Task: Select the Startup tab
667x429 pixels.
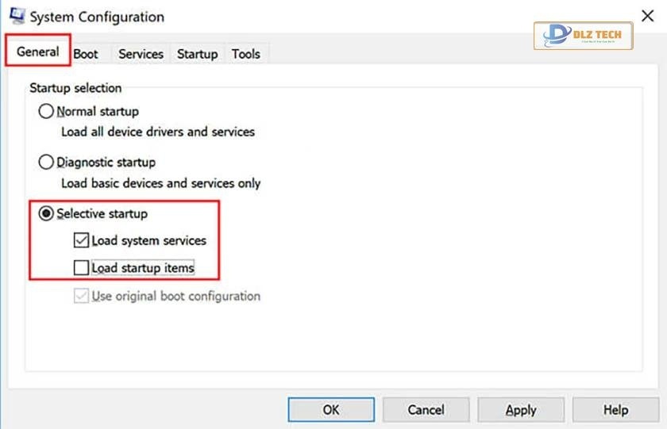Action: 197,54
